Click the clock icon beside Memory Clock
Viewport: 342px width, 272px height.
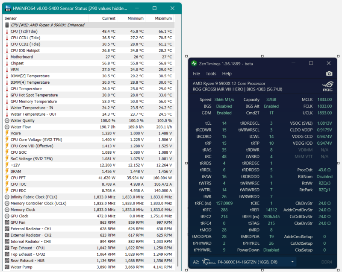coord(7,210)
